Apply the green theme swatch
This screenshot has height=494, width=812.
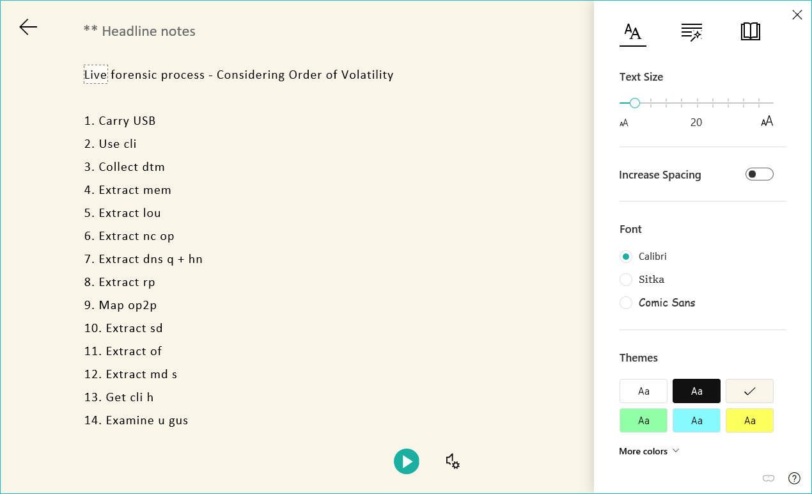pos(643,420)
